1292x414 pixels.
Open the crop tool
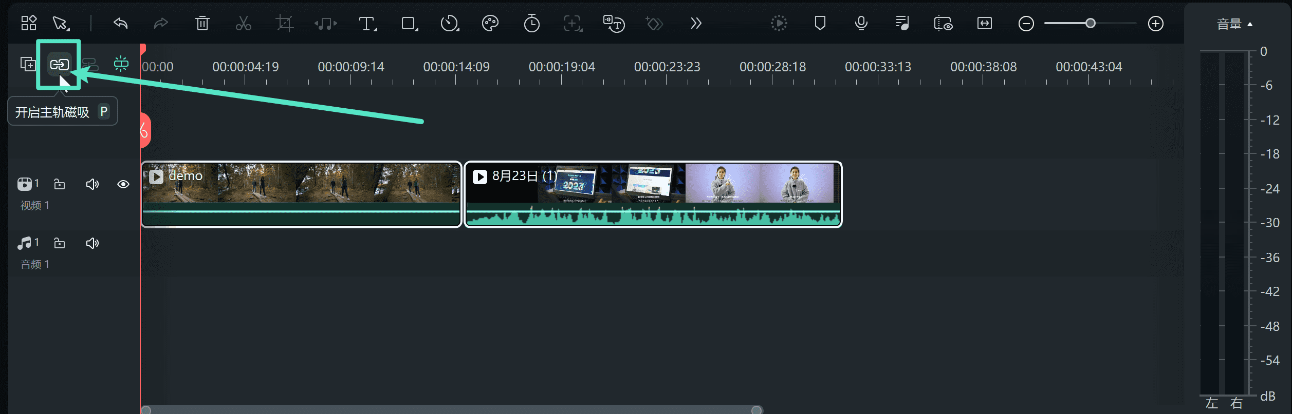pyautogui.click(x=284, y=24)
